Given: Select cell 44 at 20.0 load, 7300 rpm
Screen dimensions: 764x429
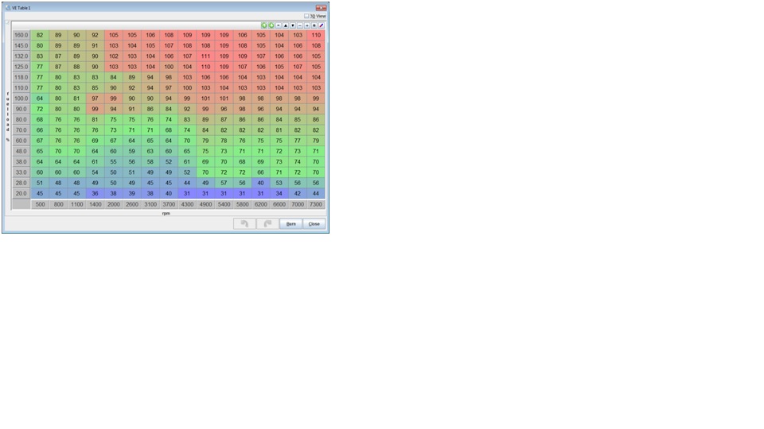Looking at the screenshot, I should point(316,194).
